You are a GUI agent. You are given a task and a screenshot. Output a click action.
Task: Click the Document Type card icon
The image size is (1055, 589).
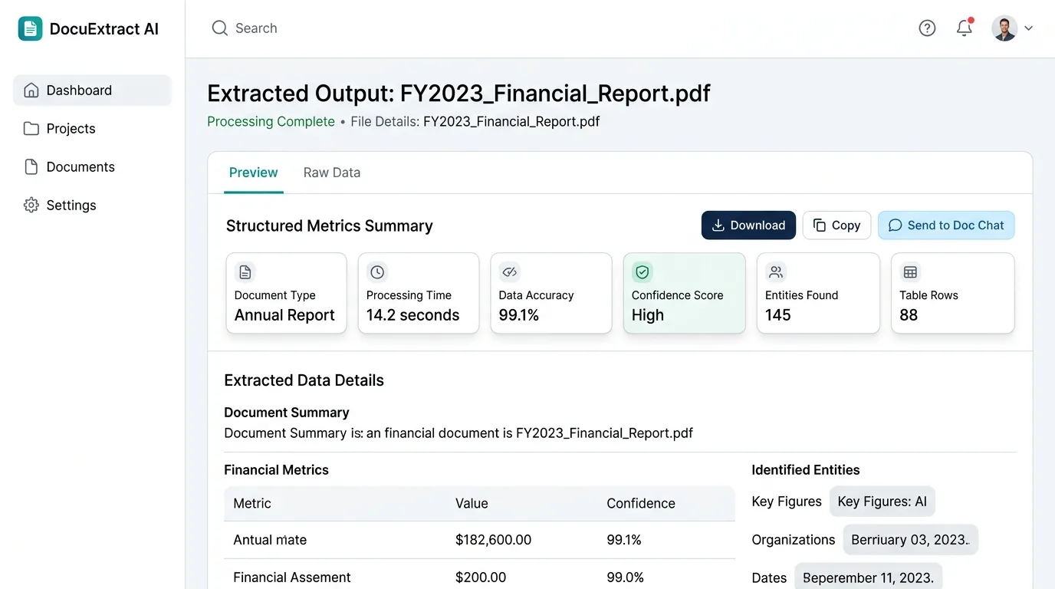point(245,272)
